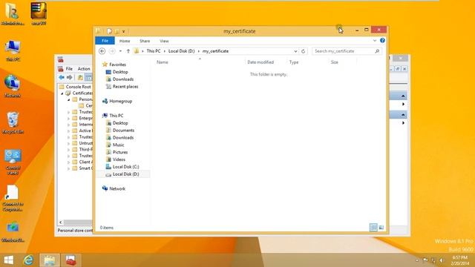Viewport: 475px width, 267px height.
Task: Click the search magnifier icon
Action: (x=377, y=51)
